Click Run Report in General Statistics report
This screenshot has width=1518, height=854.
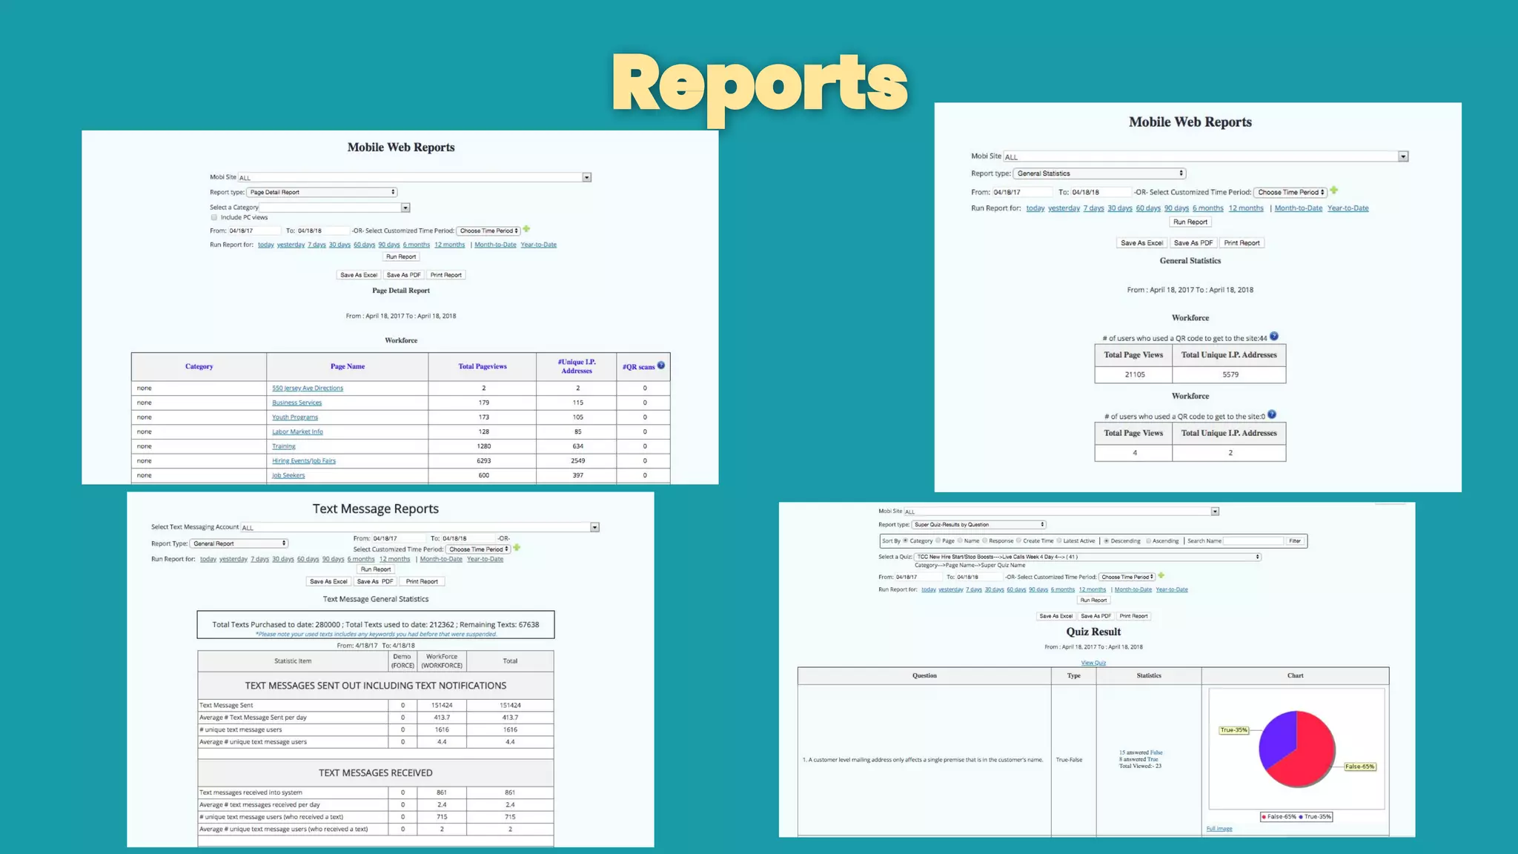1190,222
